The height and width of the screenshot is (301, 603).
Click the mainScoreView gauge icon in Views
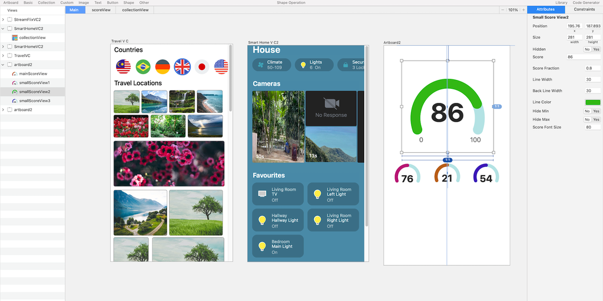point(15,73)
